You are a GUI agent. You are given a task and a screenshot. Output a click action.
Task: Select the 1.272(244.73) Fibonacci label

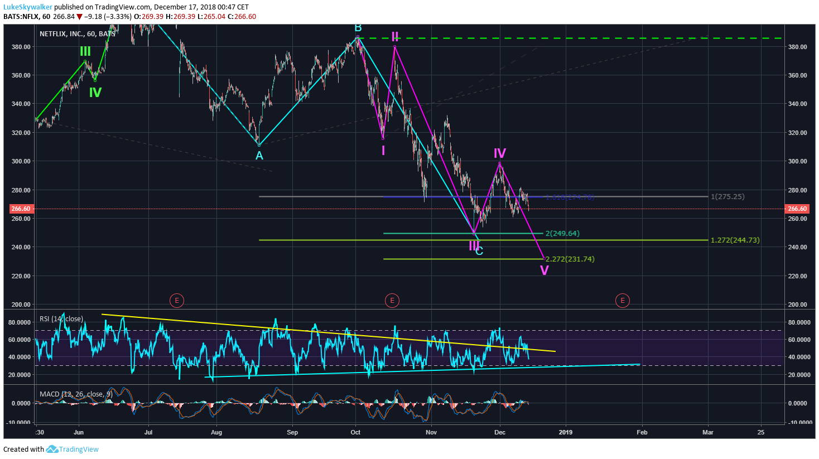coord(735,240)
